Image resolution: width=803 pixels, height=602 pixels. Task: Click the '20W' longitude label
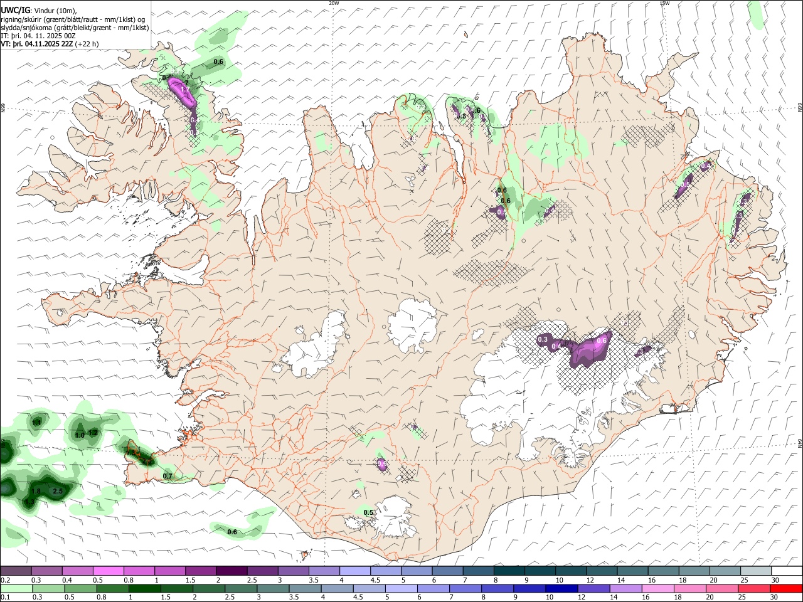tap(334, 3)
